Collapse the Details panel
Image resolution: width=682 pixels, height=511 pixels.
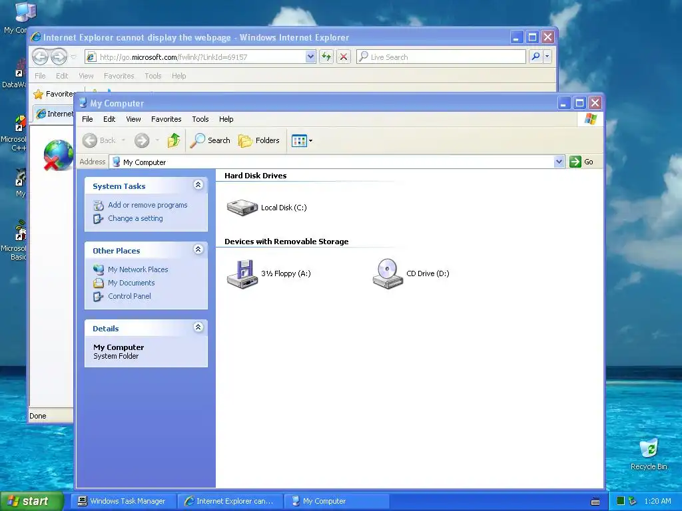pos(198,327)
